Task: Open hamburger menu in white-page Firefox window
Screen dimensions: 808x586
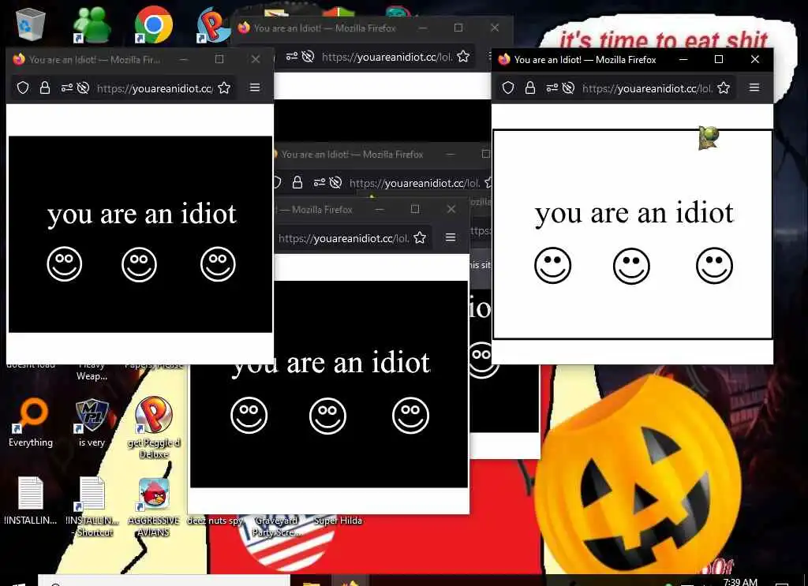Action: click(754, 88)
